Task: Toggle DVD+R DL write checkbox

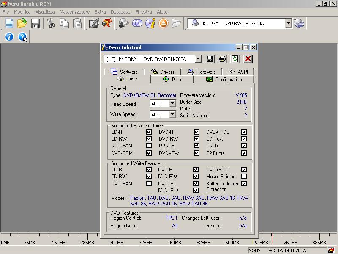Action: click(244, 170)
